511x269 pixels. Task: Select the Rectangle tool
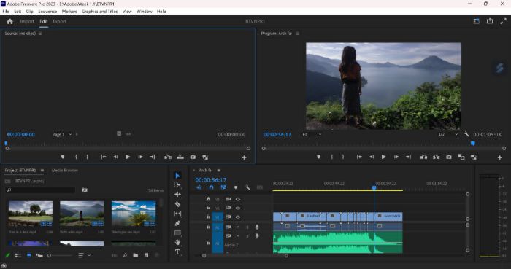(177, 233)
